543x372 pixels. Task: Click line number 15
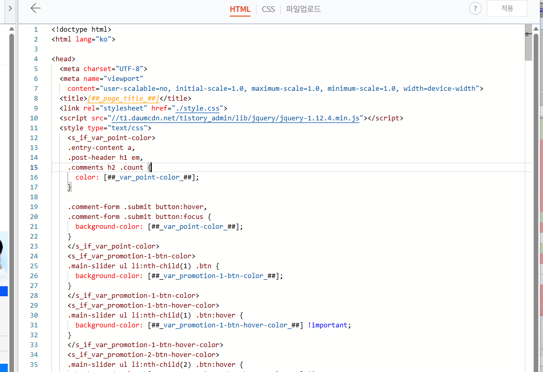click(x=34, y=168)
